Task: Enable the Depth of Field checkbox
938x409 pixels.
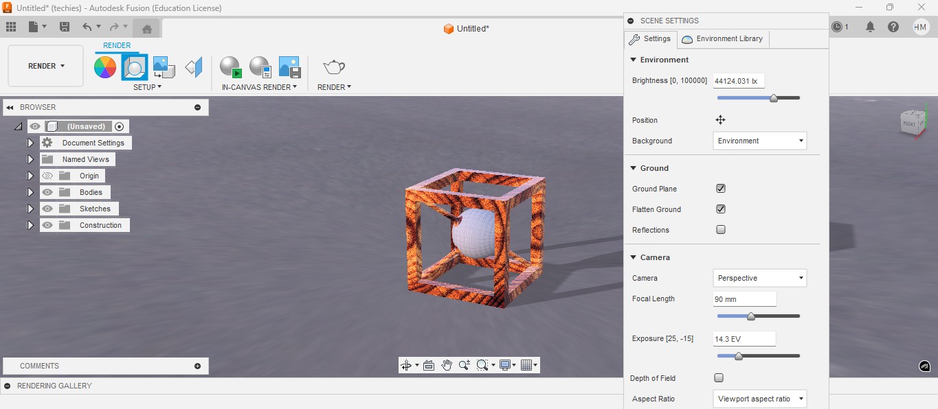Action: 719,377
